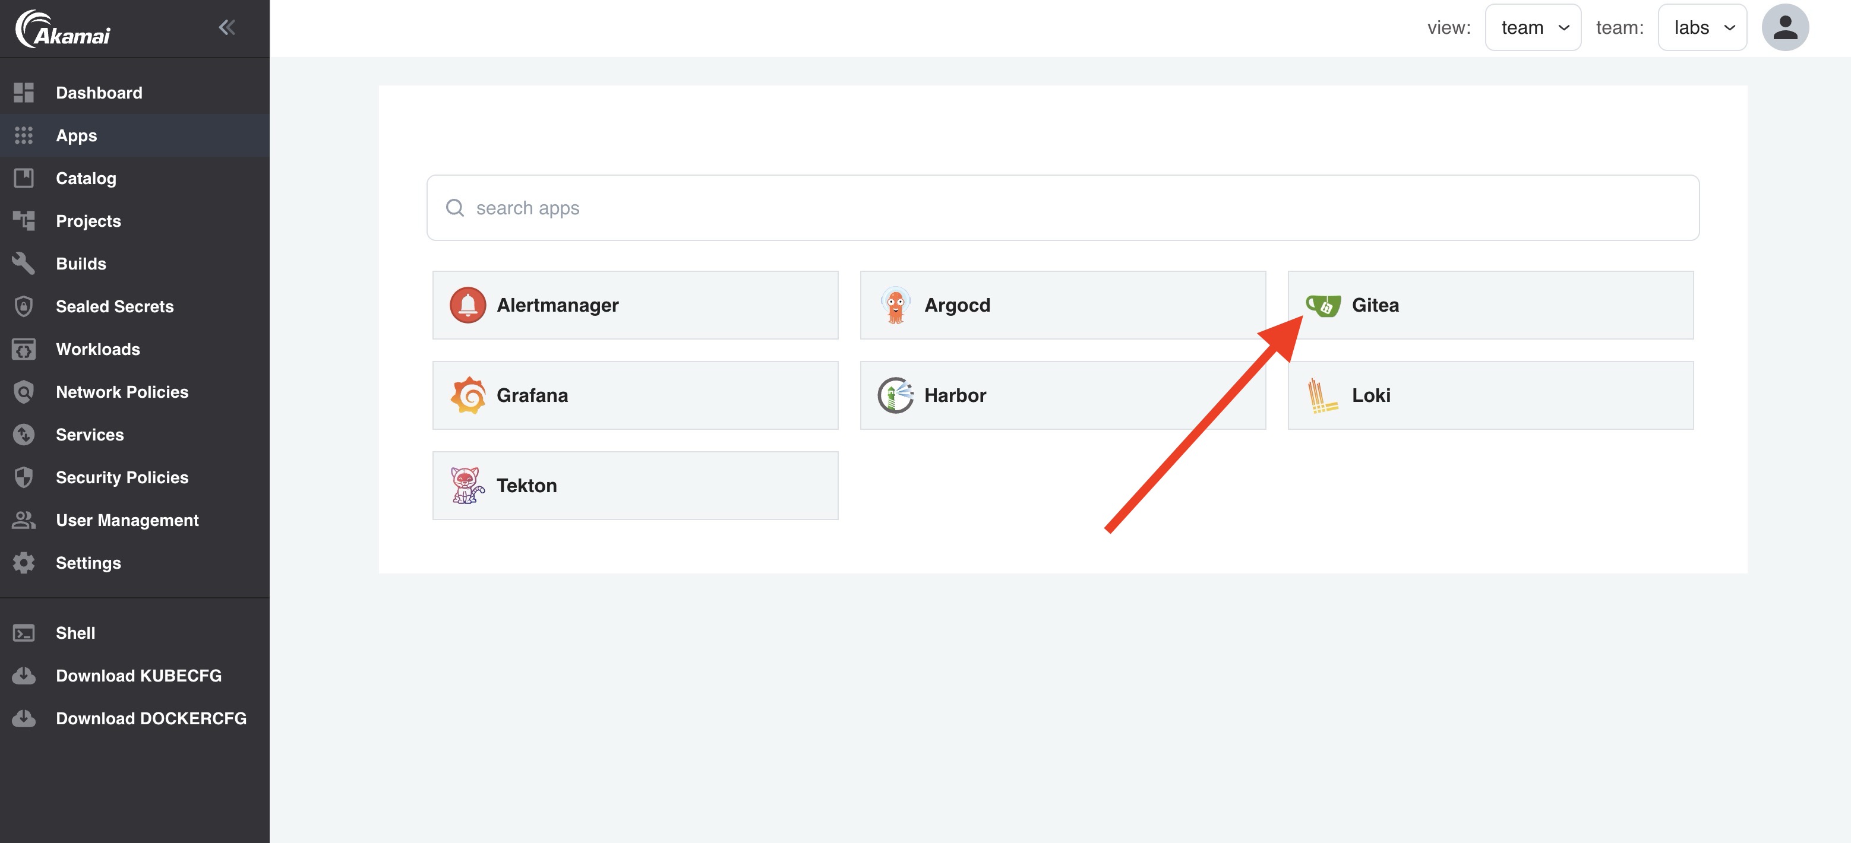
Task: Open Settings from sidebar
Action: [x=134, y=562]
